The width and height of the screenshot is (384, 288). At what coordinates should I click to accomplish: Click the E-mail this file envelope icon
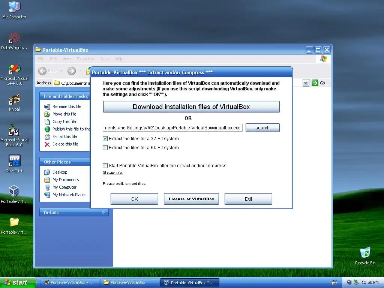coord(47,136)
